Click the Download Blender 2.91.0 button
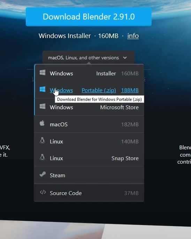The width and height of the screenshot is (191, 239). (x=89, y=17)
